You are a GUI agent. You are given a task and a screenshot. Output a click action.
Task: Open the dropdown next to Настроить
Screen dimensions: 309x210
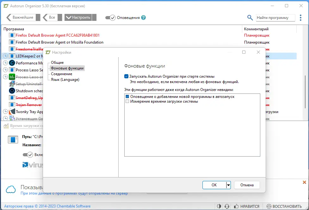coord(94,17)
